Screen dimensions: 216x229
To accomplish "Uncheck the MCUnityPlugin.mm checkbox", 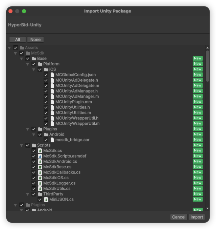I will click(46, 102).
